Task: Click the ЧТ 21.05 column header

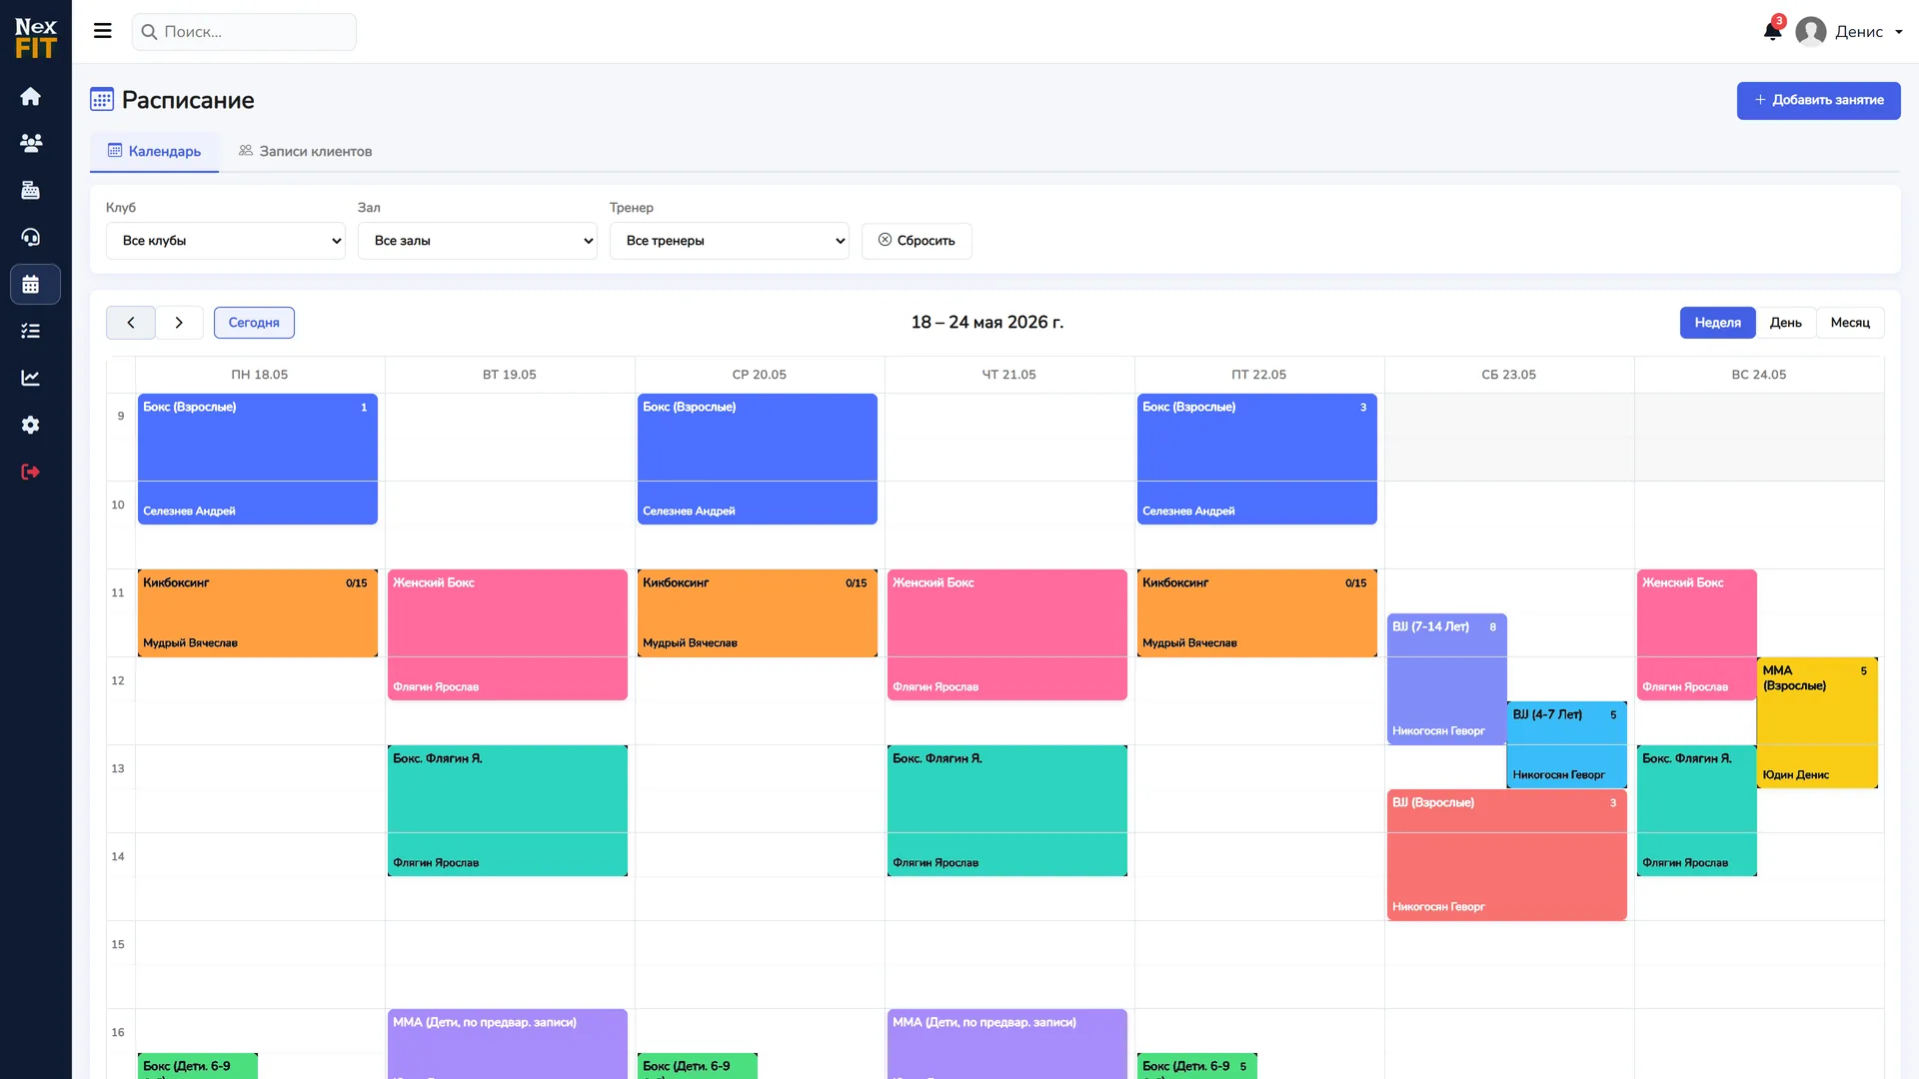Action: pos(1009,375)
